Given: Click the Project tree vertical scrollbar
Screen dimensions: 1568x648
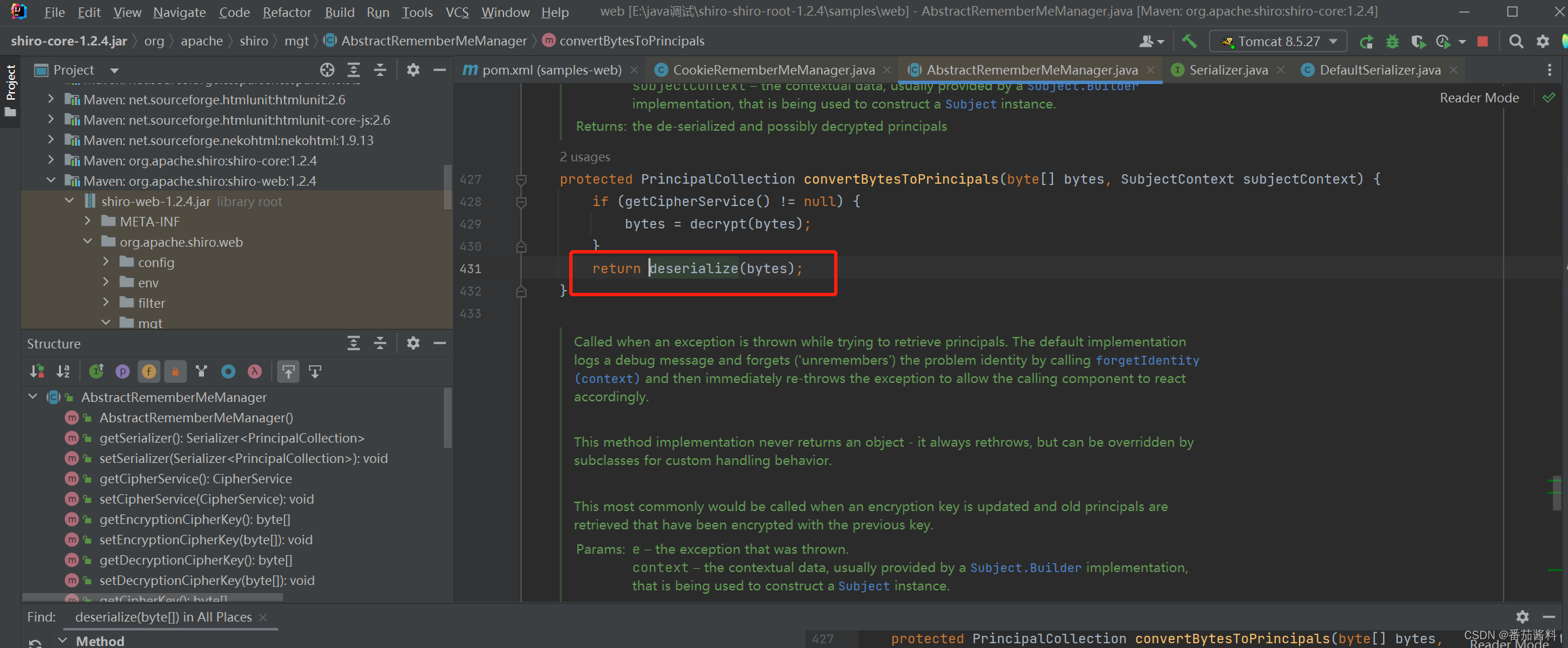Looking at the screenshot, I should [447, 186].
